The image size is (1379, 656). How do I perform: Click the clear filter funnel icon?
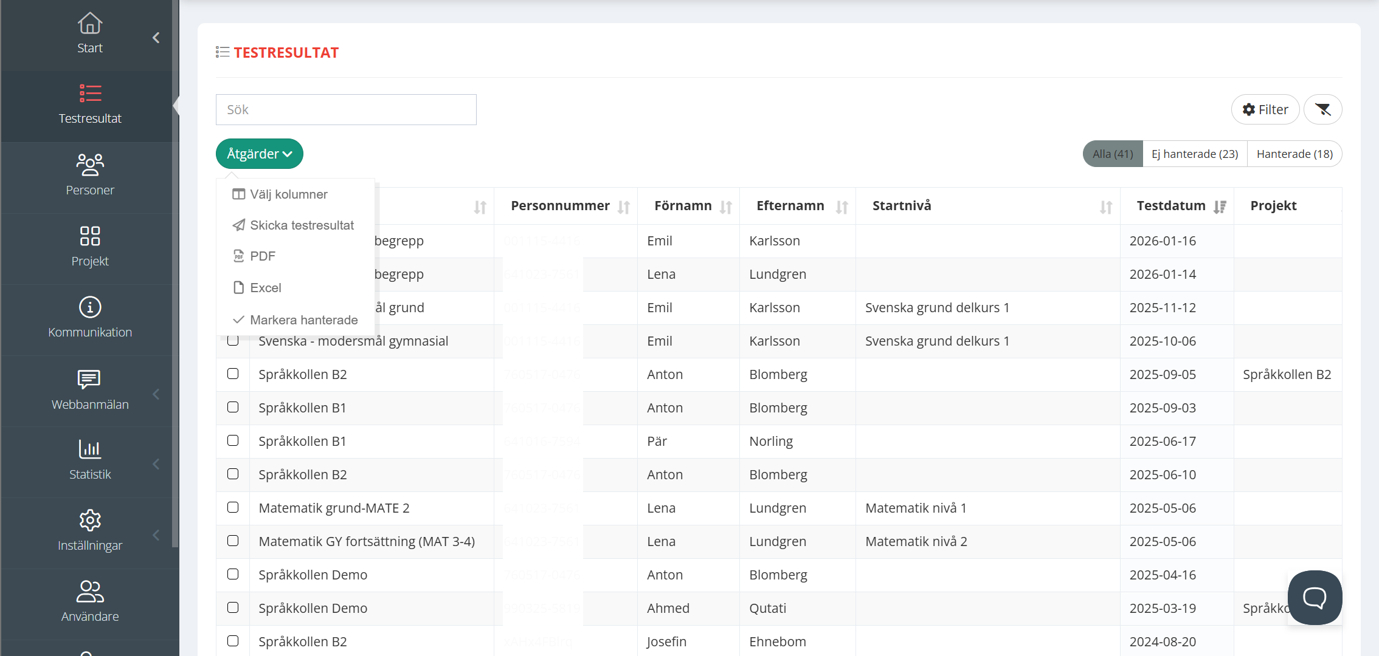(1323, 109)
